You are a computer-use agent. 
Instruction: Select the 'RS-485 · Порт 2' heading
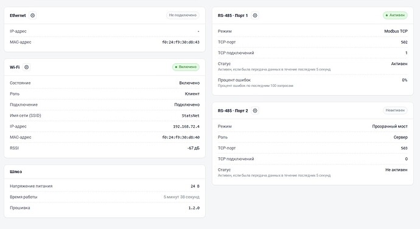[233, 111]
